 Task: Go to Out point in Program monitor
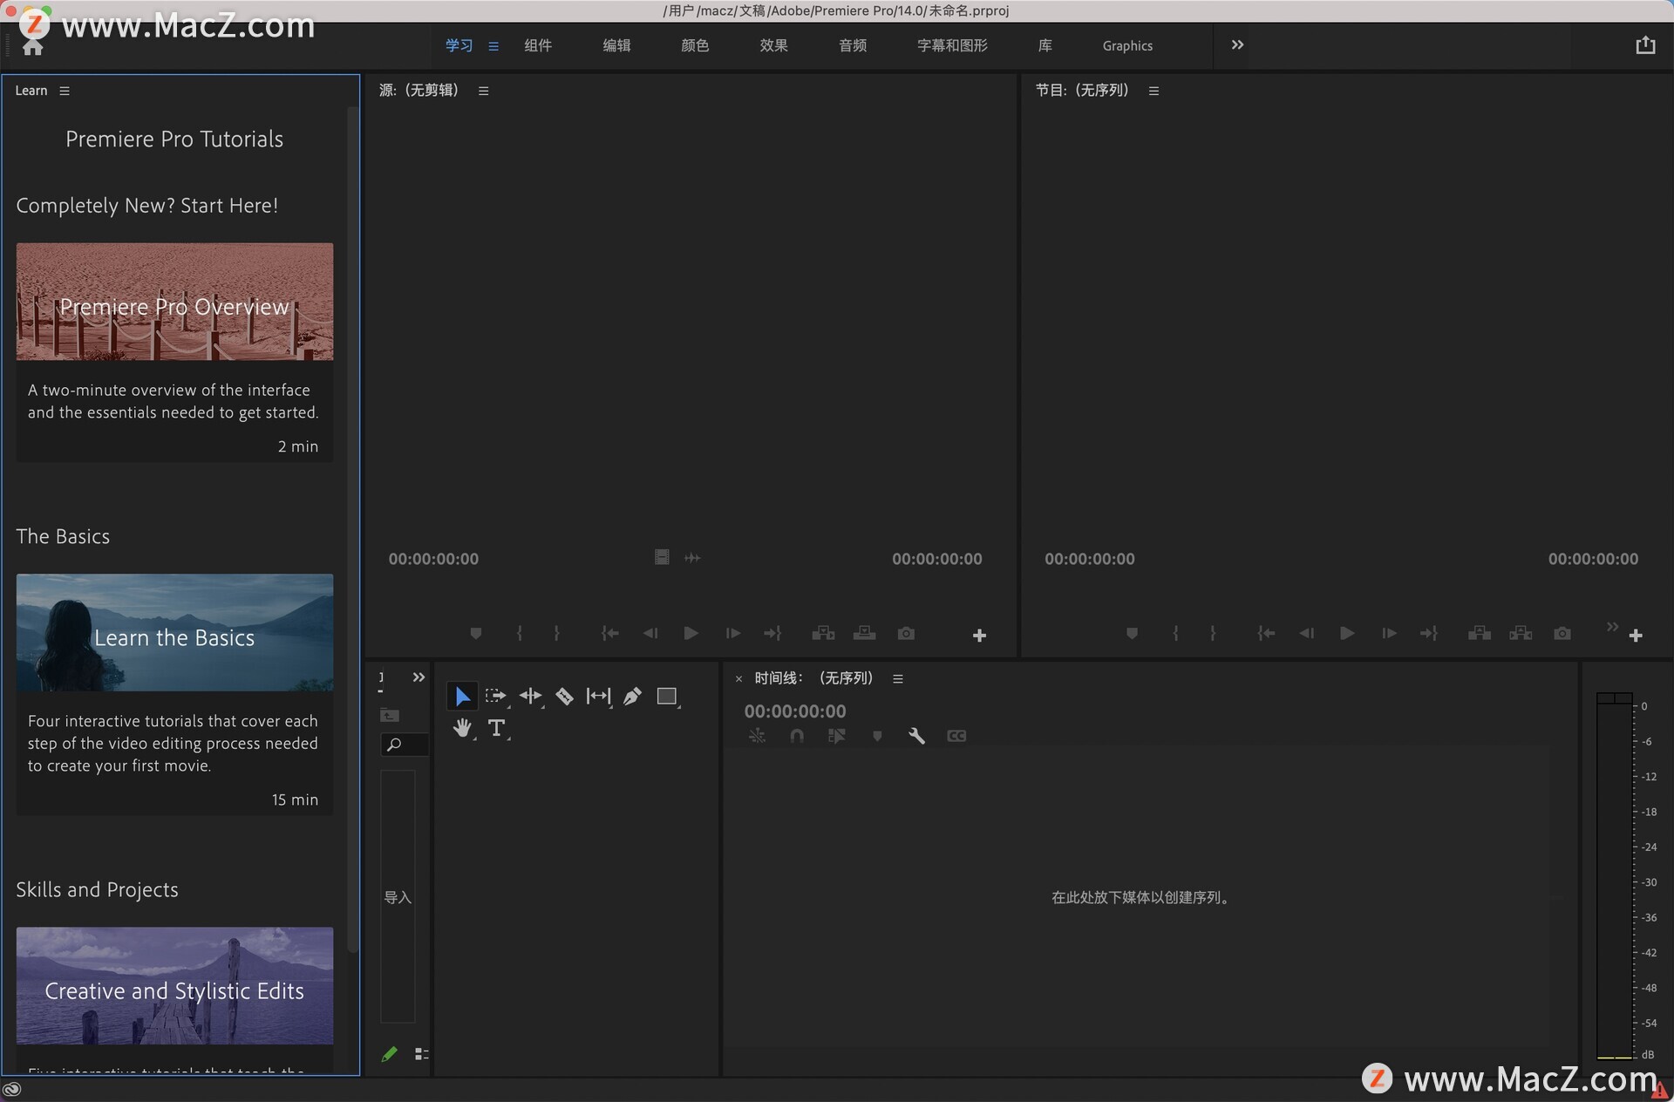1429,634
